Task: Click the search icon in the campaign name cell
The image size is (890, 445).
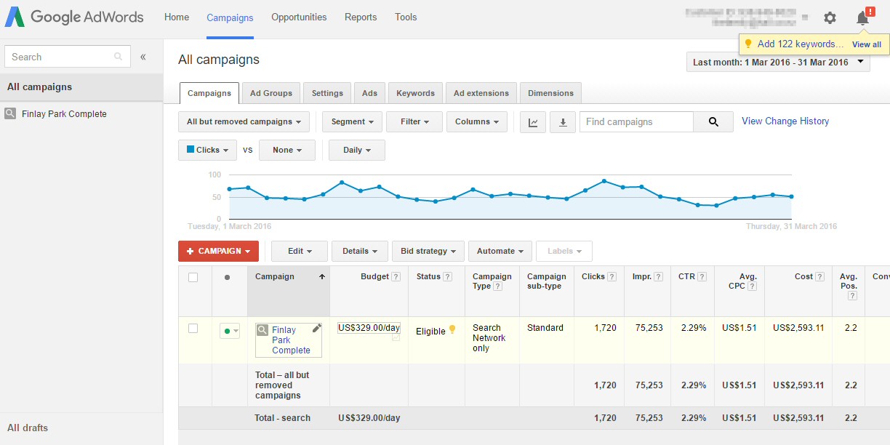Action: (262, 330)
